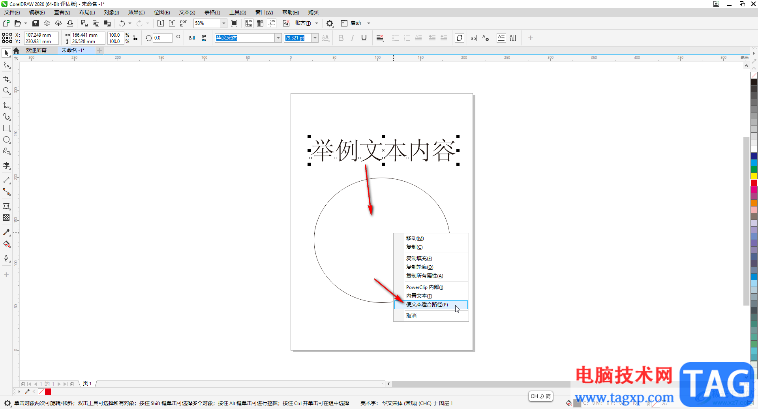Save the document with the floppy disk icon

pyautogui.click(x=36, y=23)
